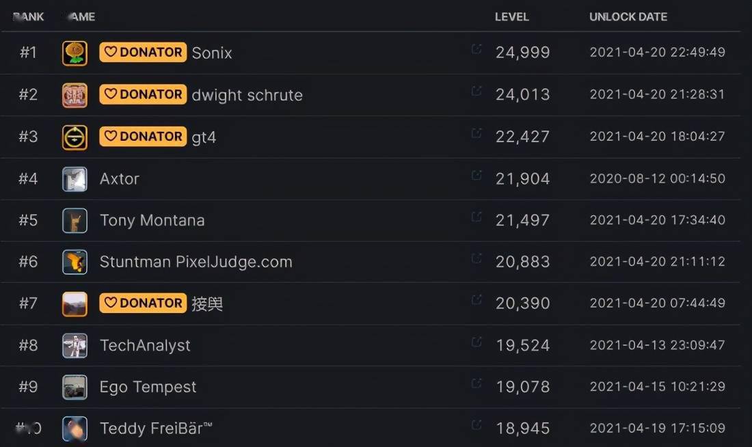This screenshot has width=752, height=447.
Task: Open external link icon for Teddy FreiBär
Action: click(476, 425)
